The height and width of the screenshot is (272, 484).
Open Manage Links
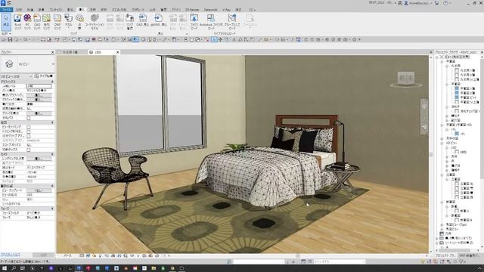click(x=130, y=21)
